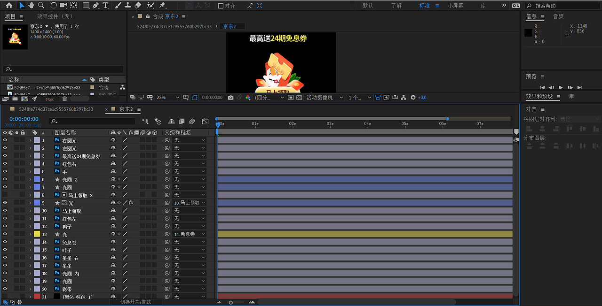This screenshot has height=306, width=602.
Task: Click the timeline zoom slider handle
Action: click(230, 302)
